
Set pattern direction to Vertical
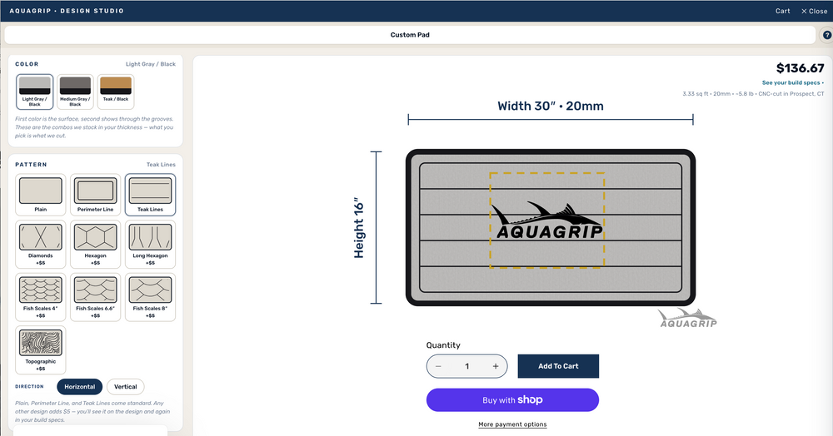[126, 387]
